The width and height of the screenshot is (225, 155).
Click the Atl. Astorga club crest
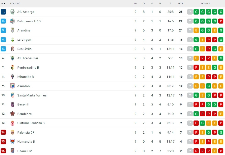pos(13,12)
